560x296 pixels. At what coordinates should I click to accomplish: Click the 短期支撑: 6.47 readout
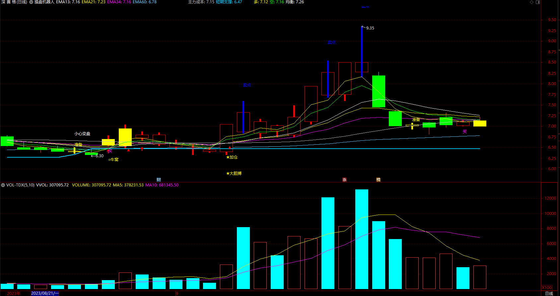click(x=229, y=2)
